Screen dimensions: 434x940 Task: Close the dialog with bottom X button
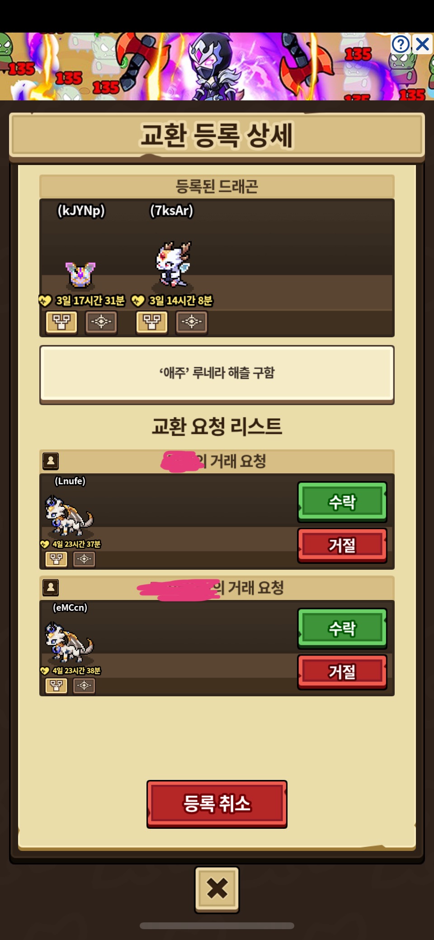(x=217, y=889)
